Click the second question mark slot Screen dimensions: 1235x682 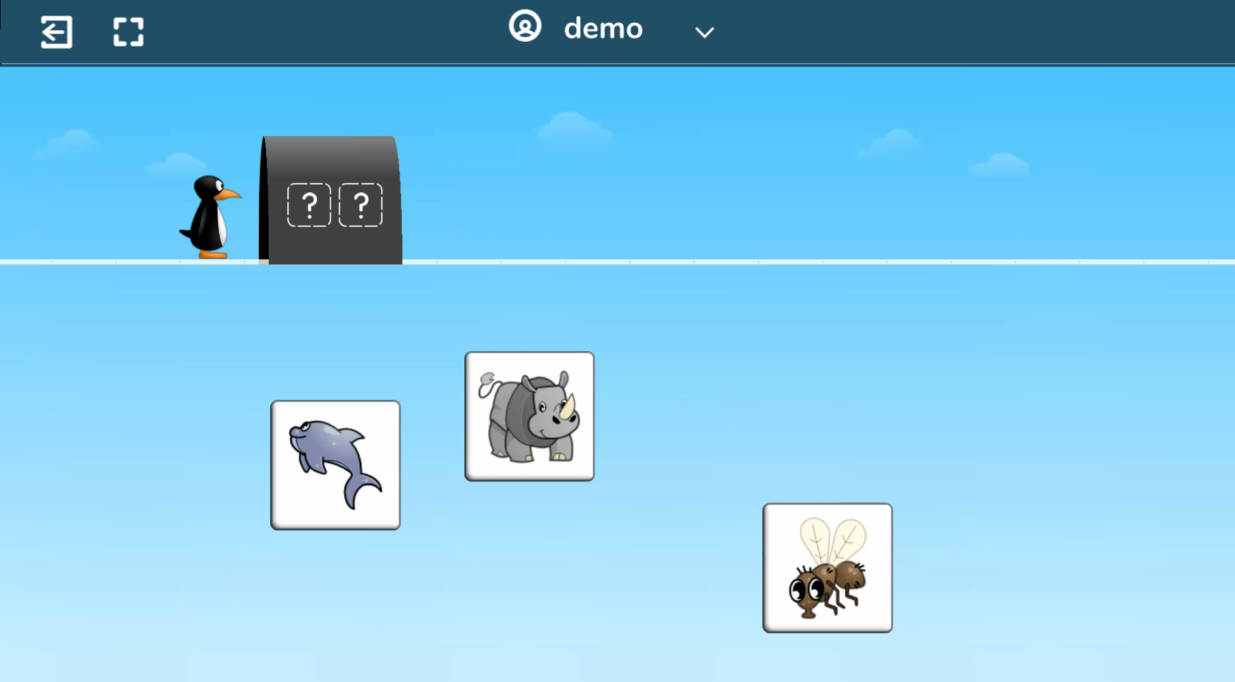click(x=361, y=205)
